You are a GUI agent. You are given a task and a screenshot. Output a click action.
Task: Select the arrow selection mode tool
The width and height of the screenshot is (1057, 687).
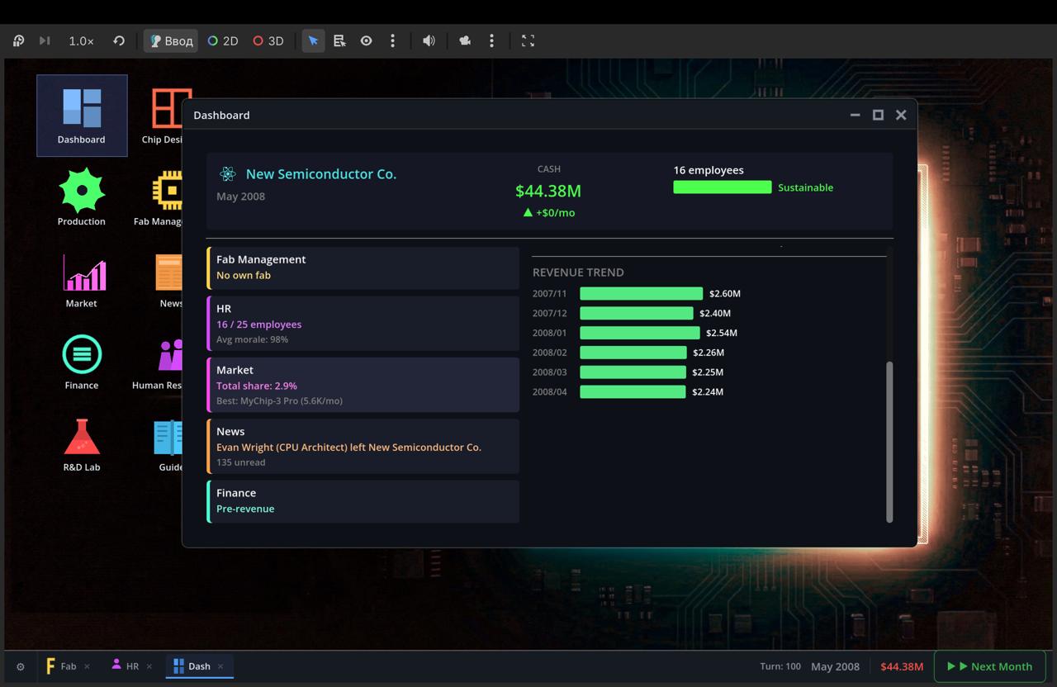313,40
